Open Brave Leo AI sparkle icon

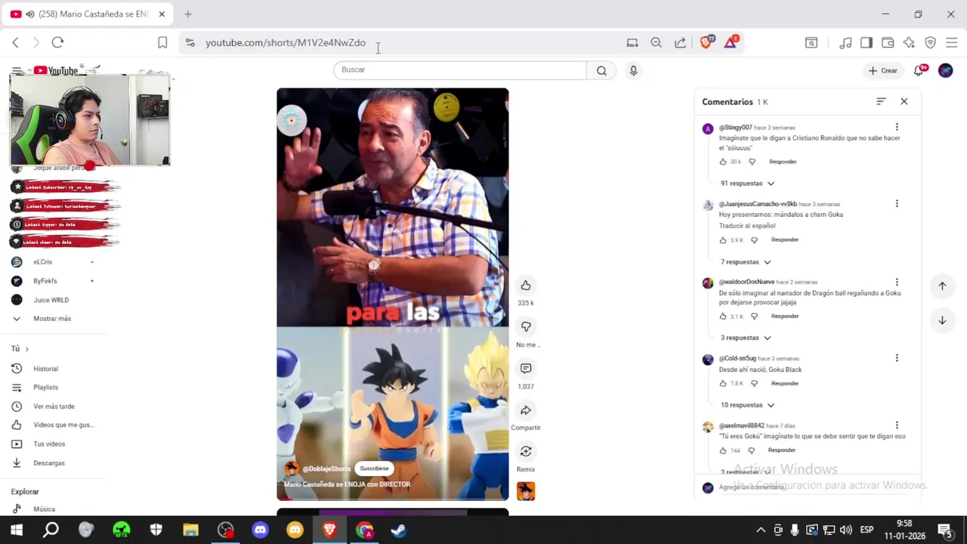[909, 43]
